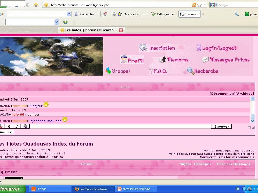Select the Les Tiotes Quadeuses browser tab
Image resolution: width=258 pixels, height=193 pixels.
[x=91, y=30]
